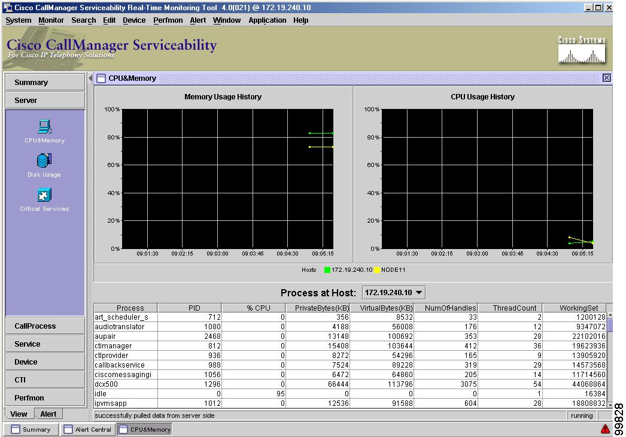
Task: Sort table by PID column header
Action: point(190,308)
